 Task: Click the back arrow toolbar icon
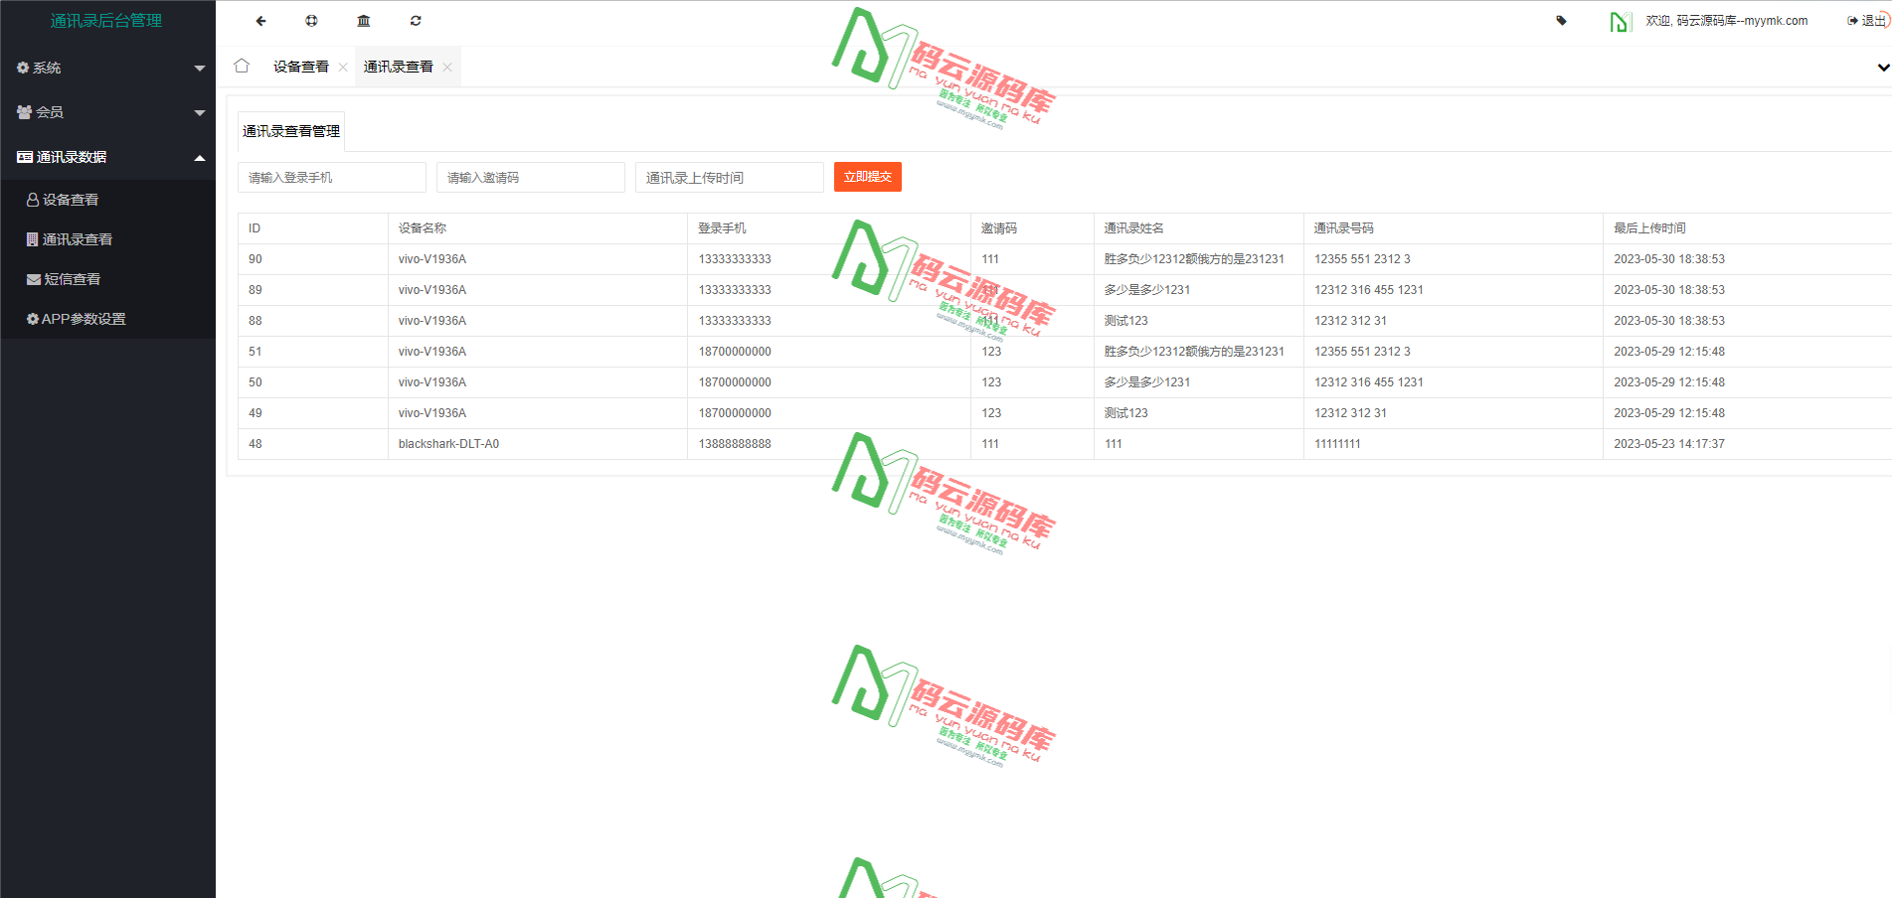260,21
